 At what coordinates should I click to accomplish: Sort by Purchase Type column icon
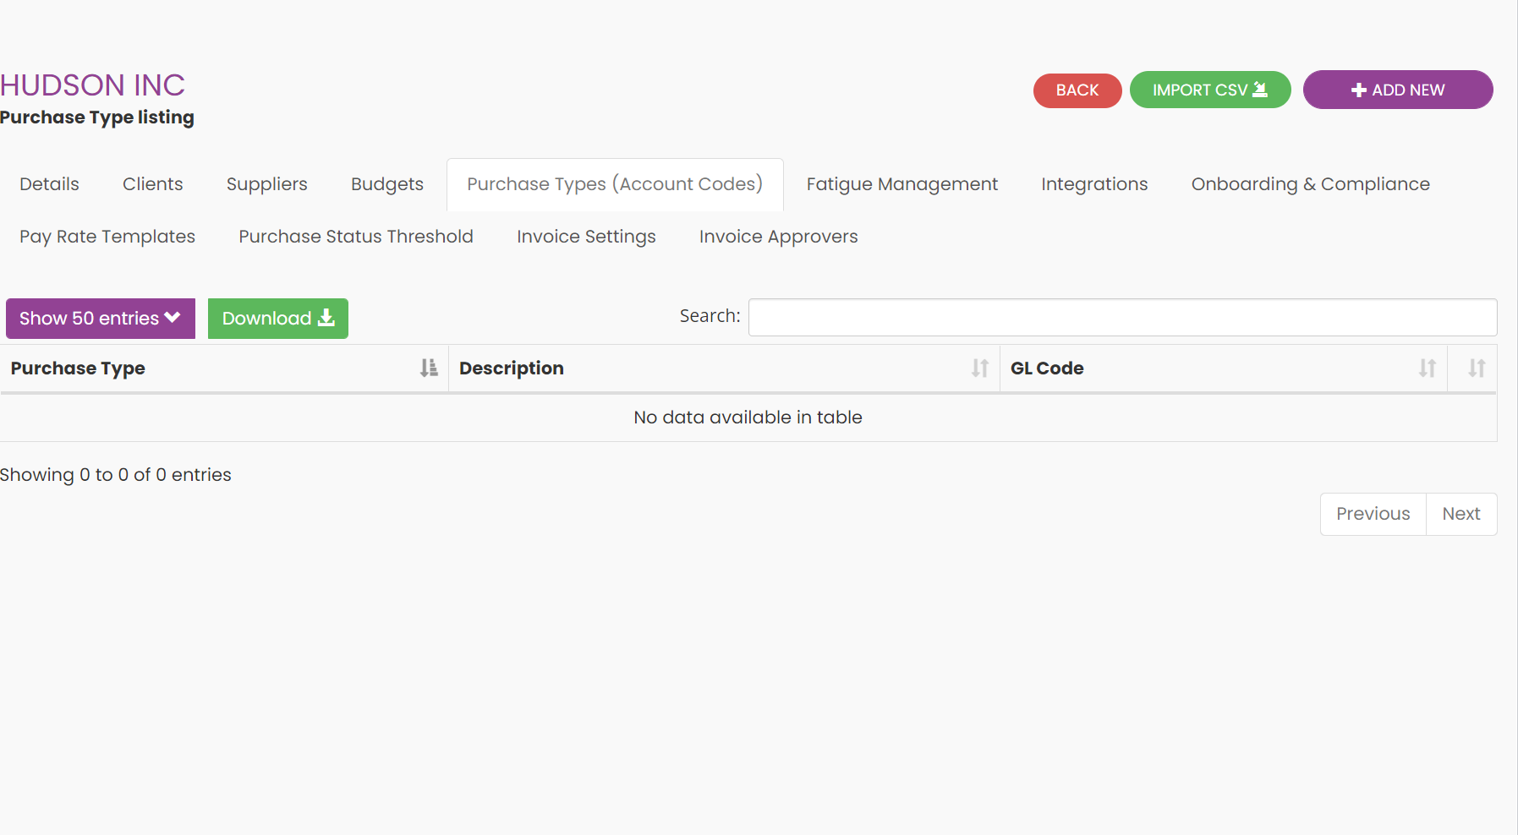[429, 368]
